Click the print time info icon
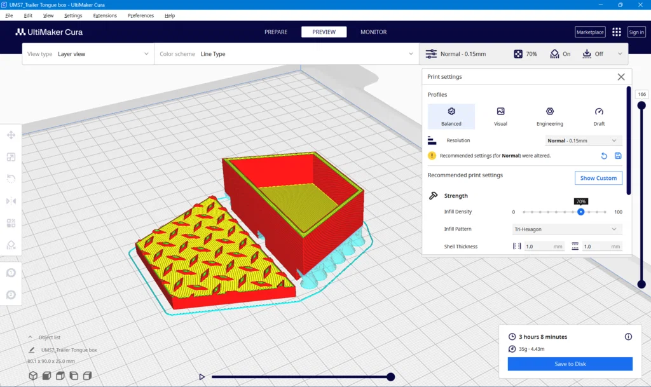 click(628, 337)
